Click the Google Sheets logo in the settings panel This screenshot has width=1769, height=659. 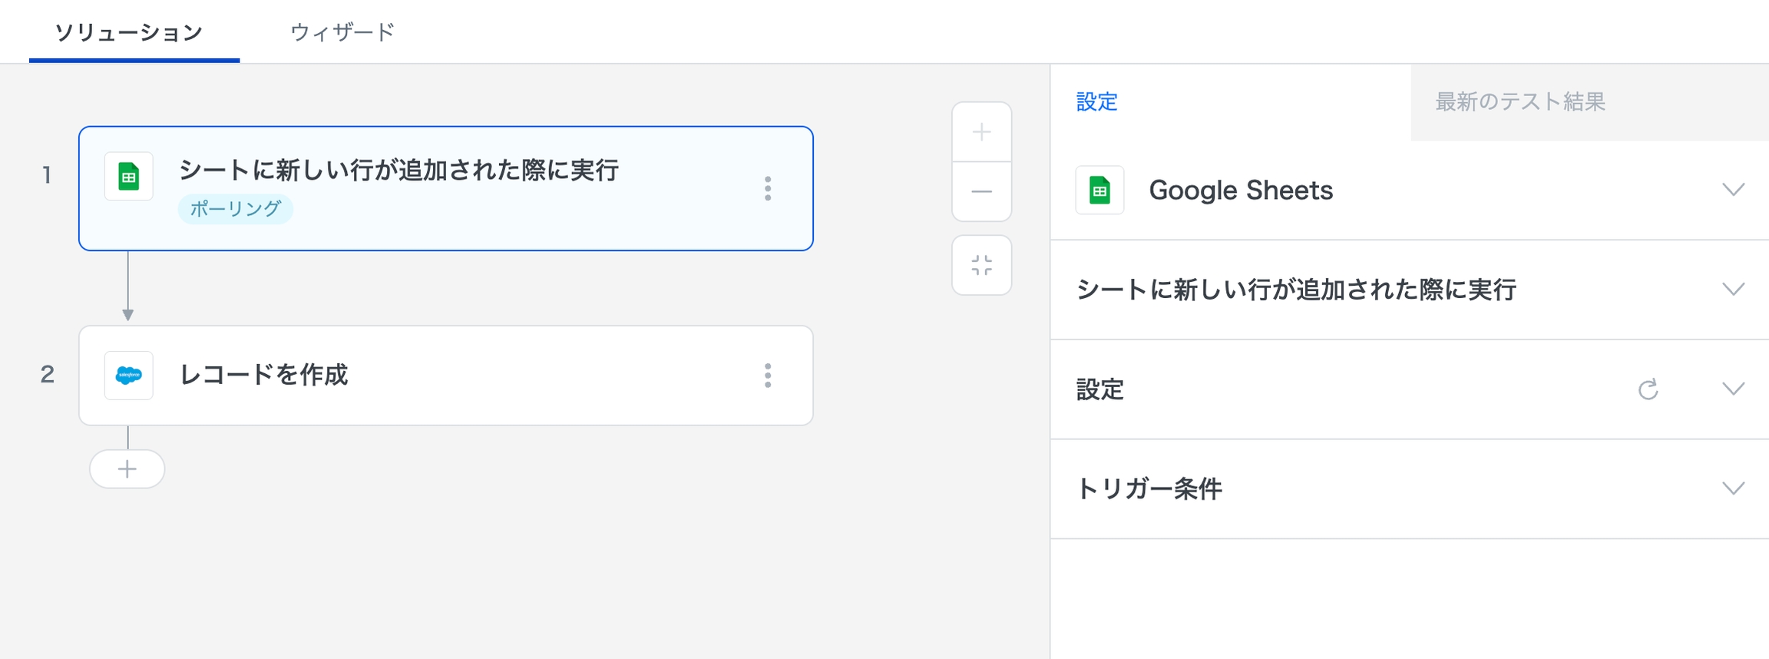(1099, 190)
